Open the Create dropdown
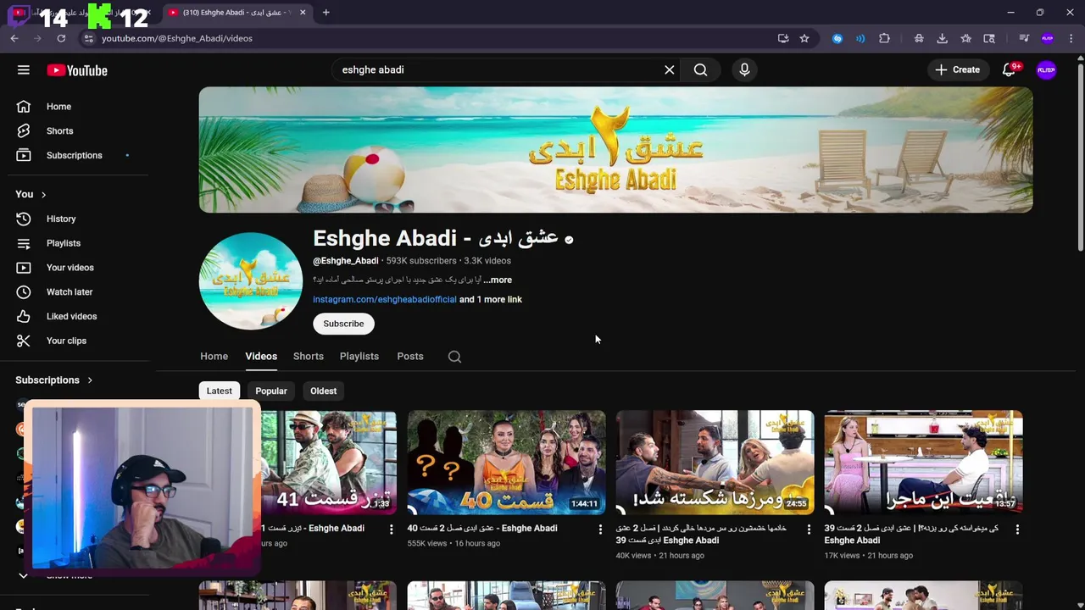The height and width of the screenshot is (610, 1085). [958, 70]
